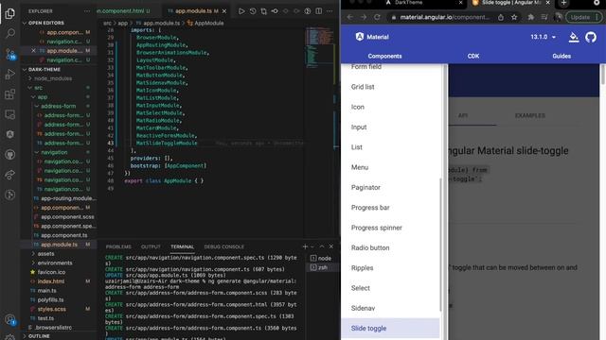
Task: Open the Radio button component link
Action: click(370, 247)
